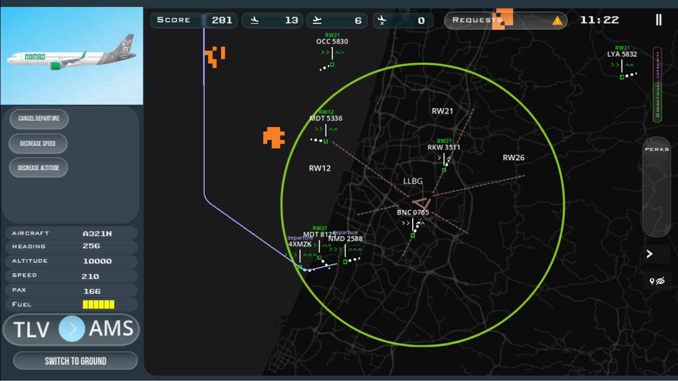The width and height of the screenshot is (678, 381).
Task: Click the LLBG airport label
Action: [x=413, y=181]
